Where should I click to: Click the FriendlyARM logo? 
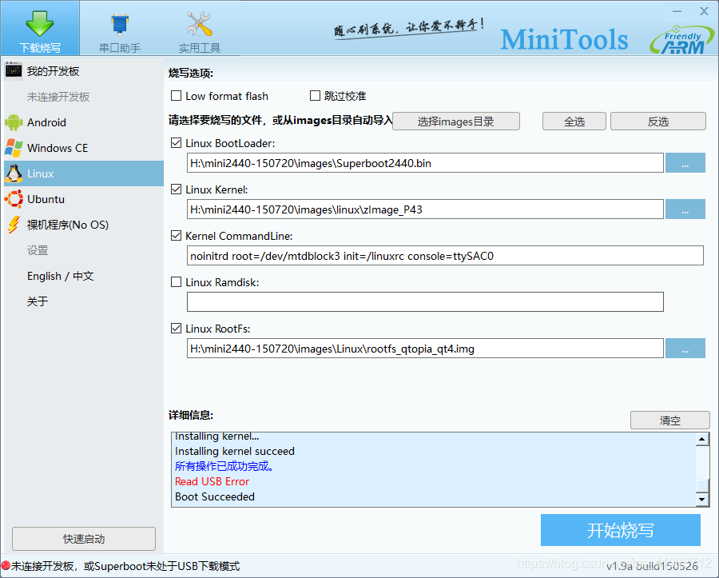tap(682, 39)
